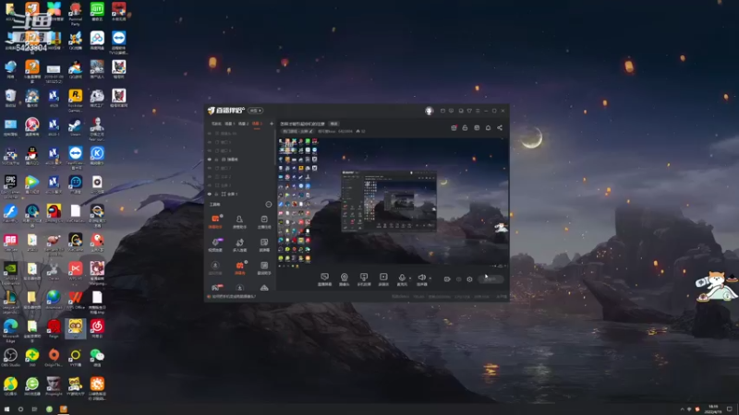Open the last tool in the toolbox's third row

pos(264,267)
